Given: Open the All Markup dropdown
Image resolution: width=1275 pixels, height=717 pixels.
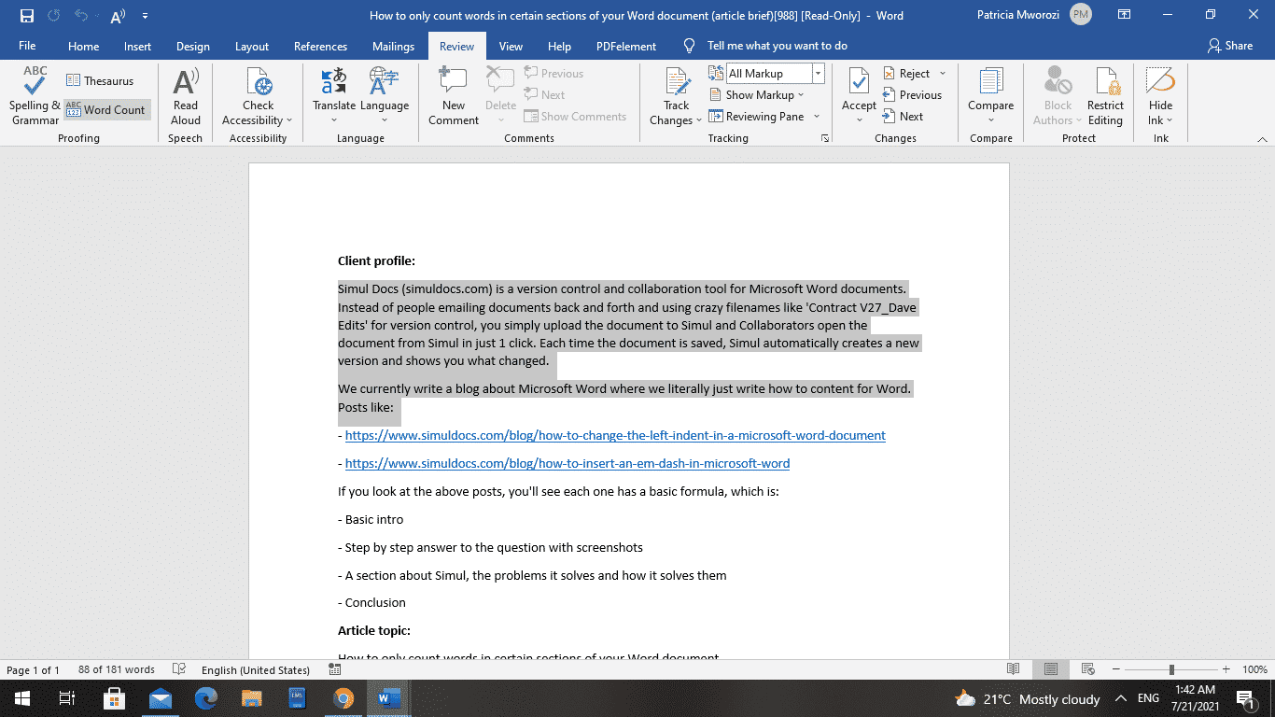Looking at the screenshot, I should tap(816, 73).
